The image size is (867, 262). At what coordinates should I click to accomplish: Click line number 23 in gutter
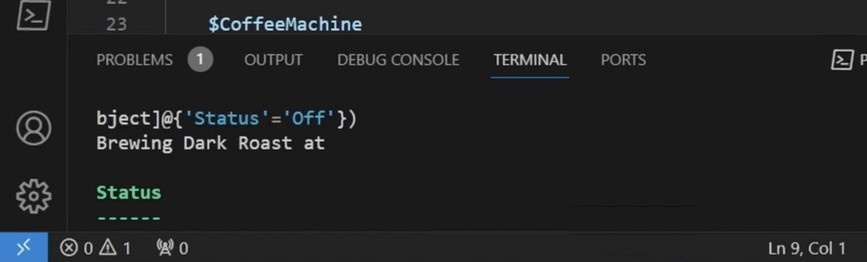pyautogui.click(x=116, y=24)
